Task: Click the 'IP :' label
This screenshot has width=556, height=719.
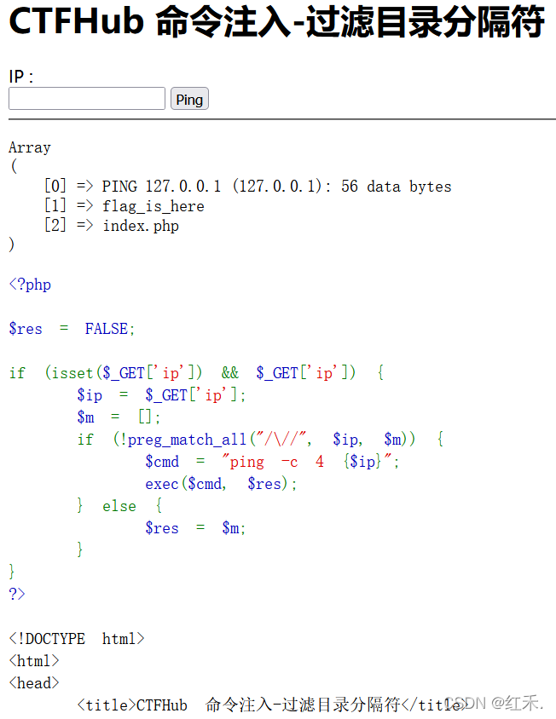Action: point(21,77)
